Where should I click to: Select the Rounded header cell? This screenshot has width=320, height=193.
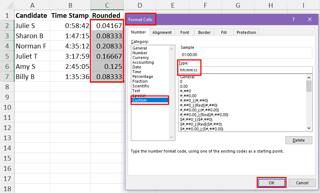107,15
